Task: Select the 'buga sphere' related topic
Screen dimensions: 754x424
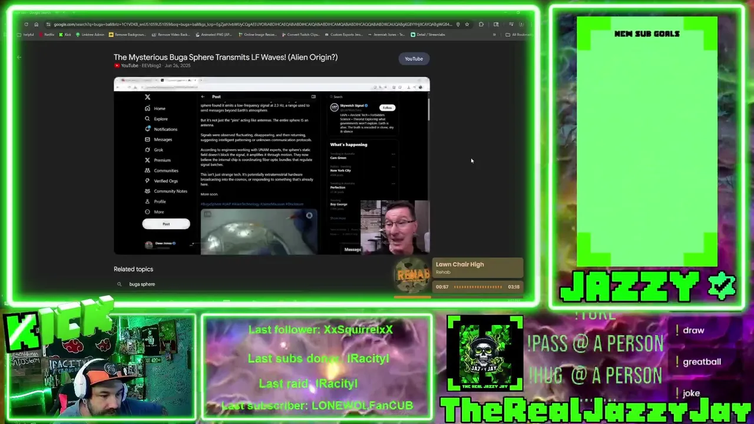Action: 142,284
